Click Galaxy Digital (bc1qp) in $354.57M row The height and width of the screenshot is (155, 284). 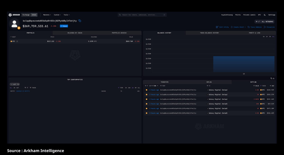(218, 95)
